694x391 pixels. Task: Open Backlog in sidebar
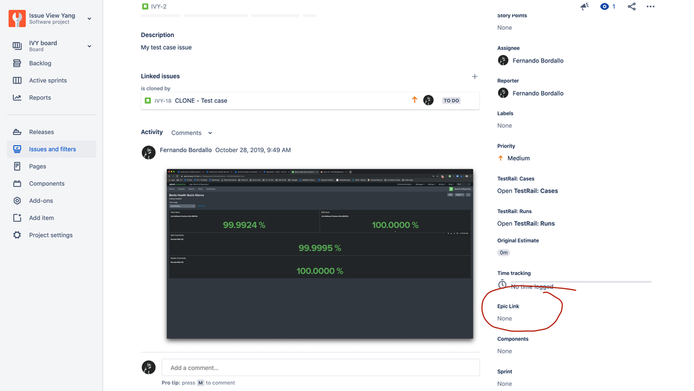40,63
